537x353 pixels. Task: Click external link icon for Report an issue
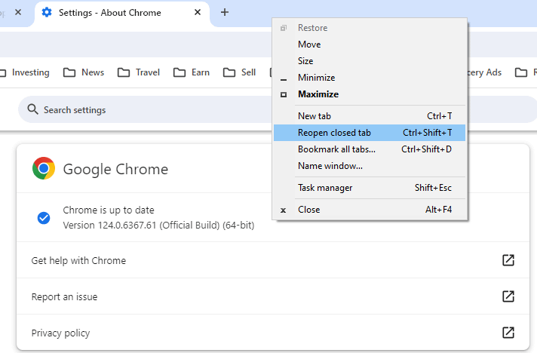coord(508,296)
